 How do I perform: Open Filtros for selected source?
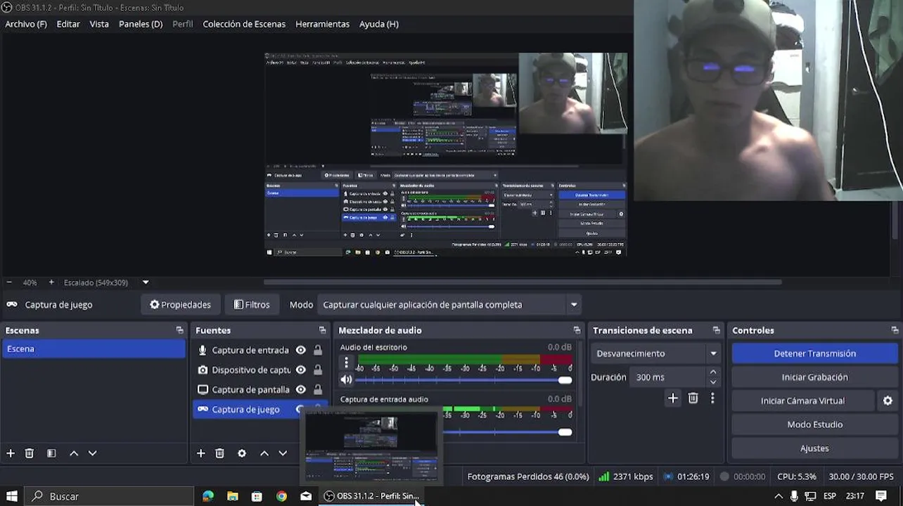coord(252,304)
